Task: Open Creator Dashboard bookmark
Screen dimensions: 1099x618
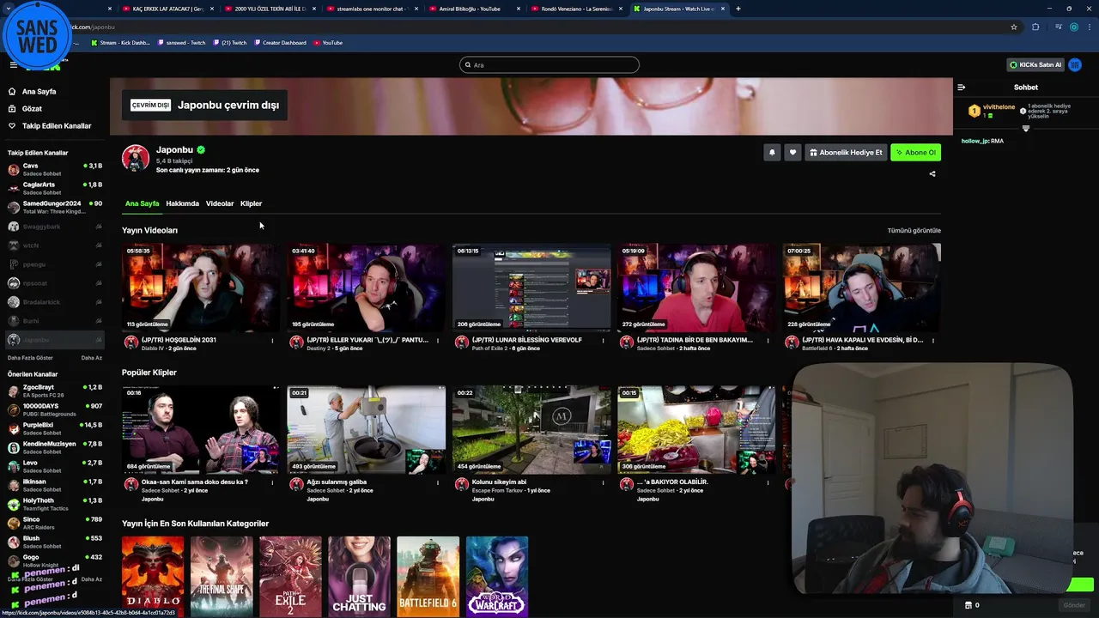Action: click(280, 42)
